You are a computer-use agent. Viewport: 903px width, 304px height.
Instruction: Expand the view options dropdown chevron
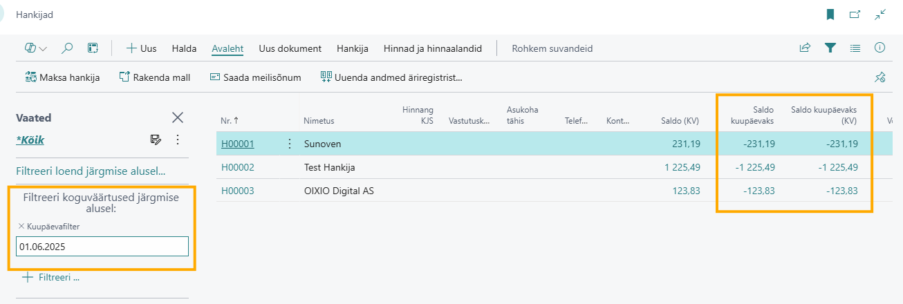[x=44, y=49]
